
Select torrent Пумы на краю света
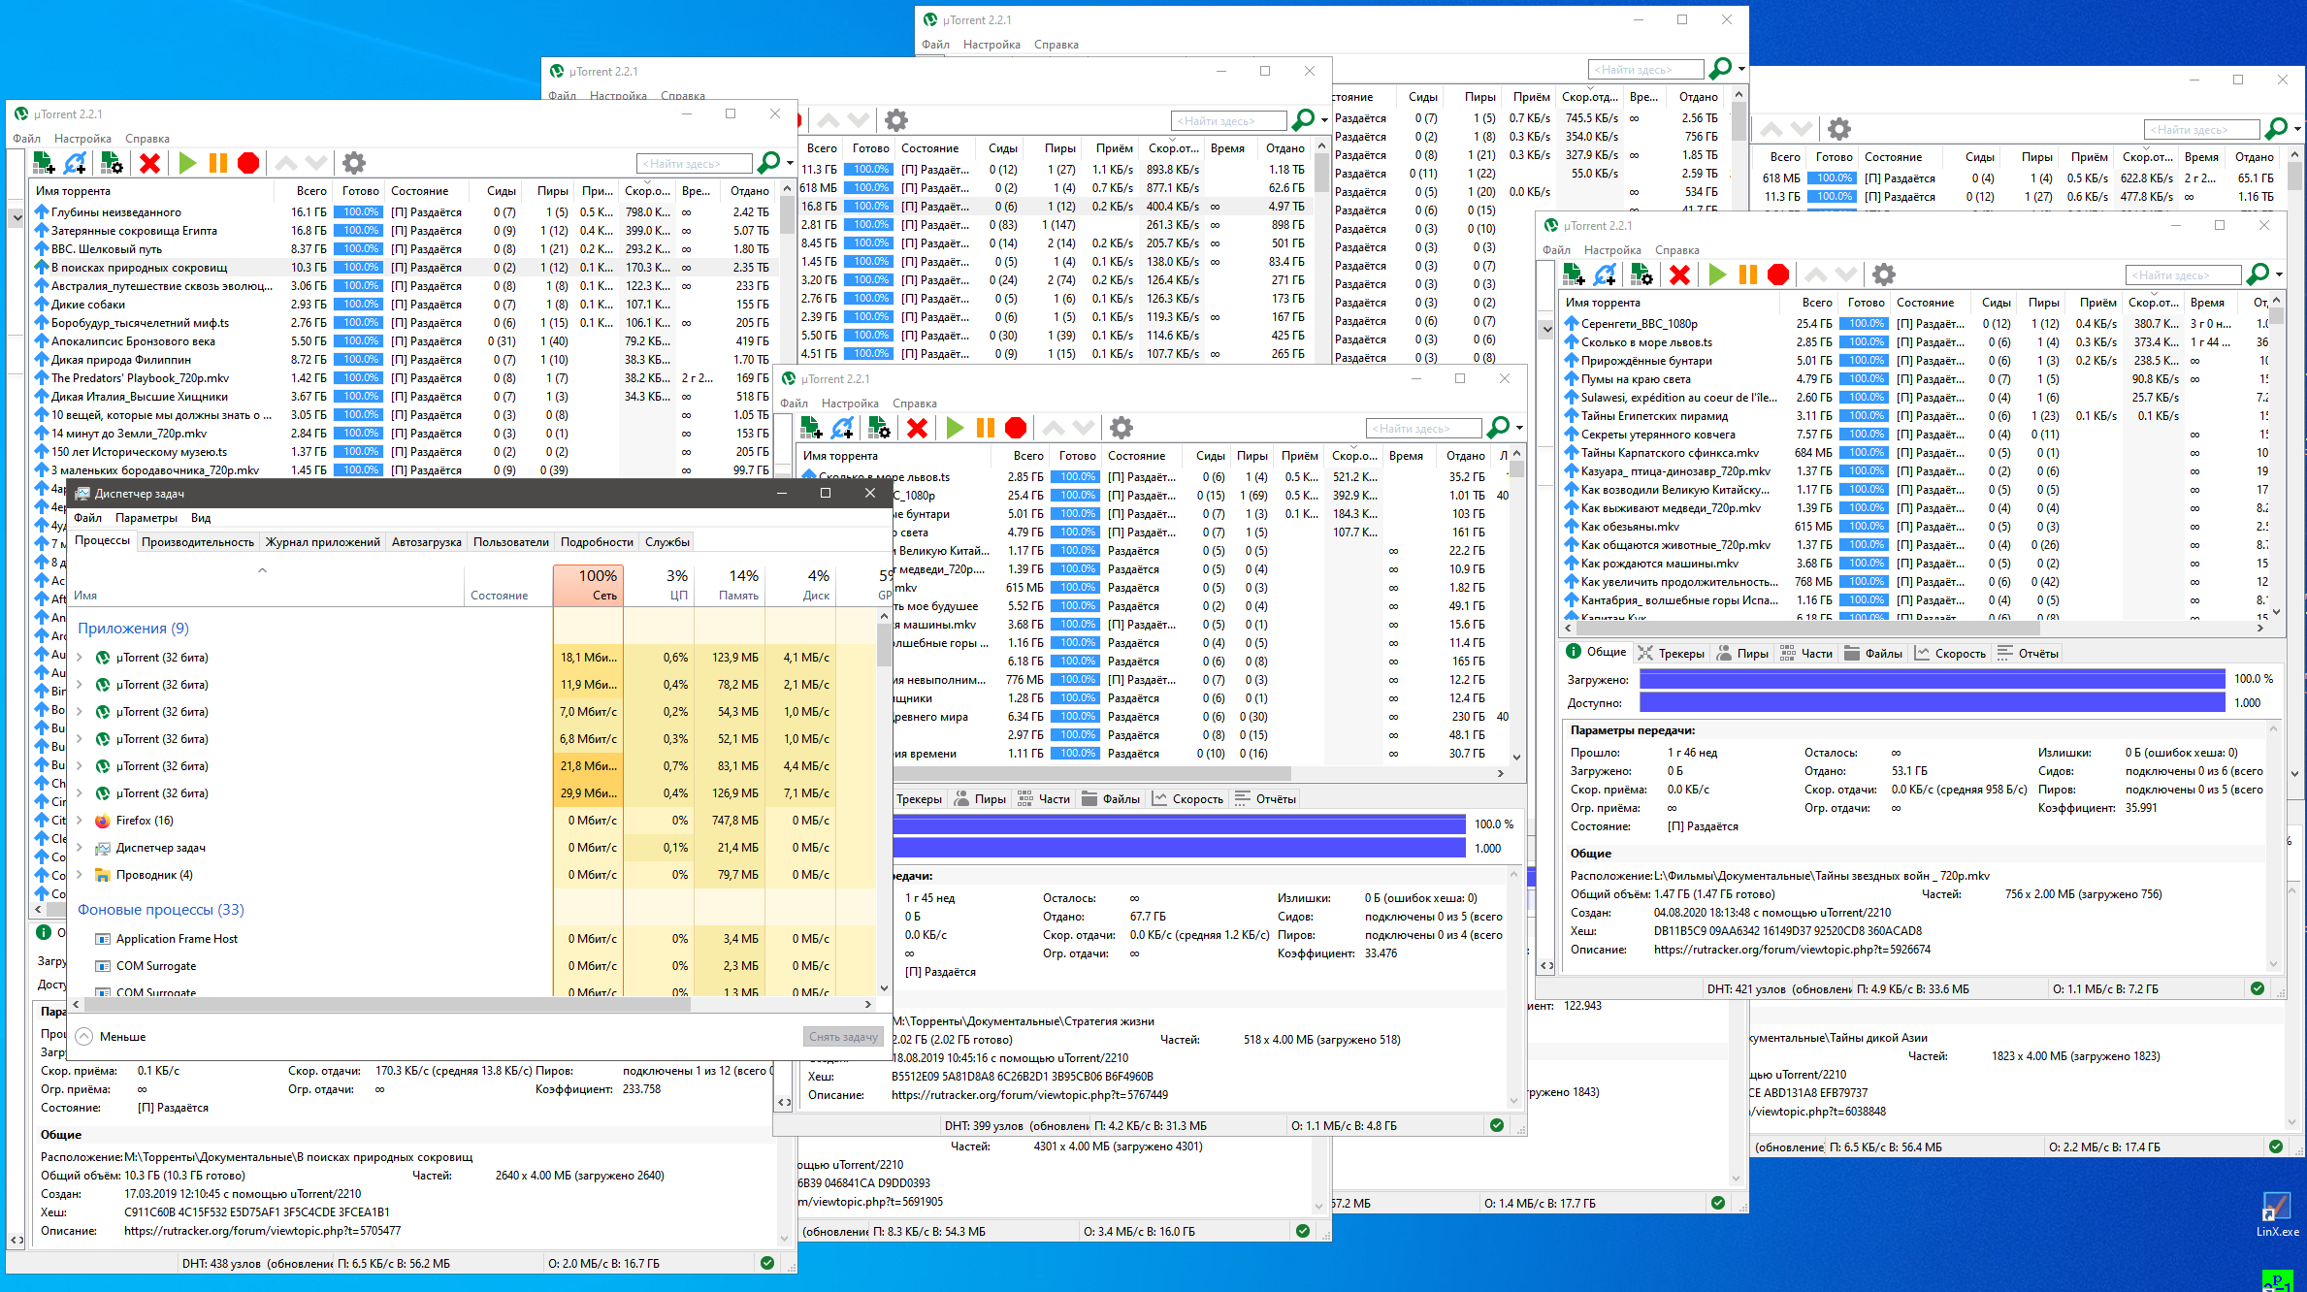1914,379
